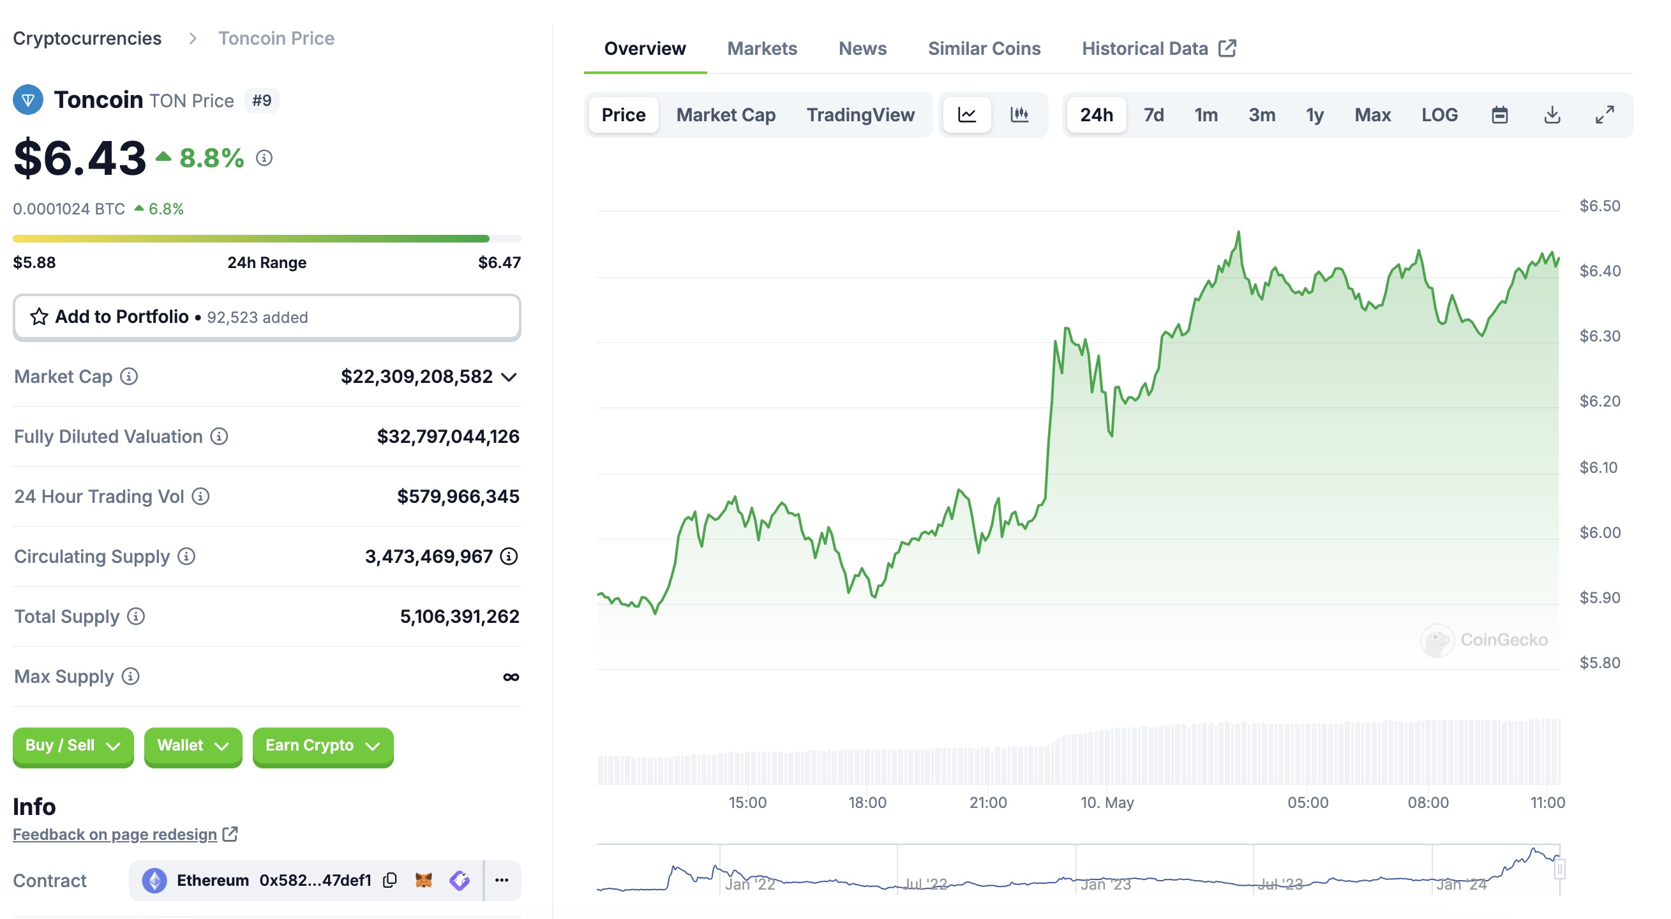
Task: Open the News tab
Action: coord(862,49)
